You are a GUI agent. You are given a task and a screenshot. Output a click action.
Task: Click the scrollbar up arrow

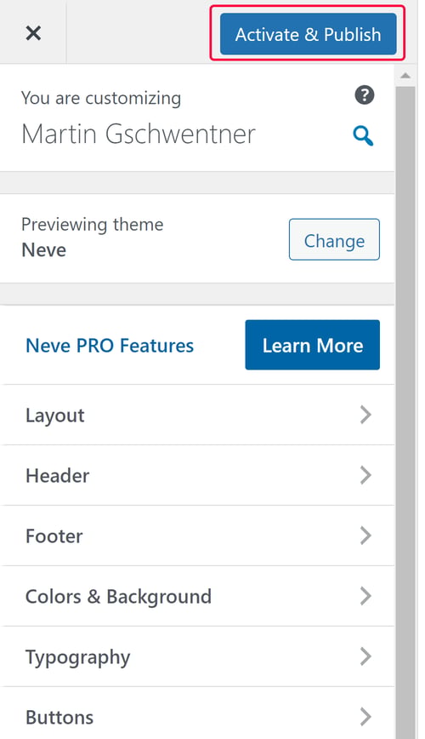(405, 76)
